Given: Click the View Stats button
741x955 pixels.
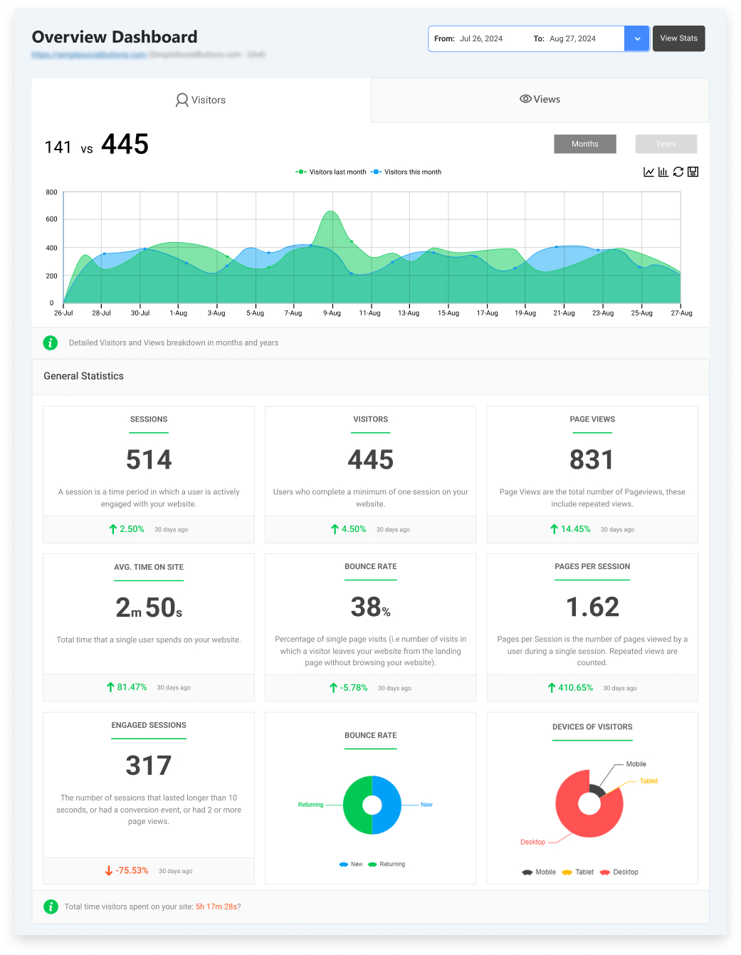Looking at the screenshot, I should point(678,38).
